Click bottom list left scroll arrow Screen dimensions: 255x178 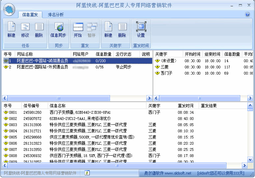point(5,166)
